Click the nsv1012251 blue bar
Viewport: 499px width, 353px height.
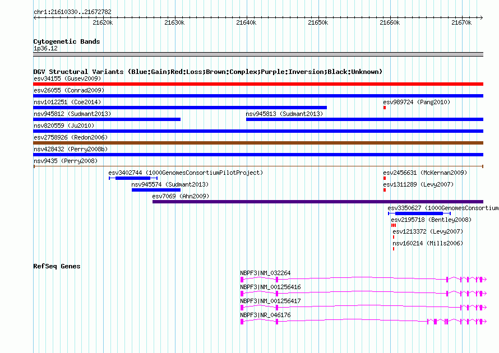(180, 108)
